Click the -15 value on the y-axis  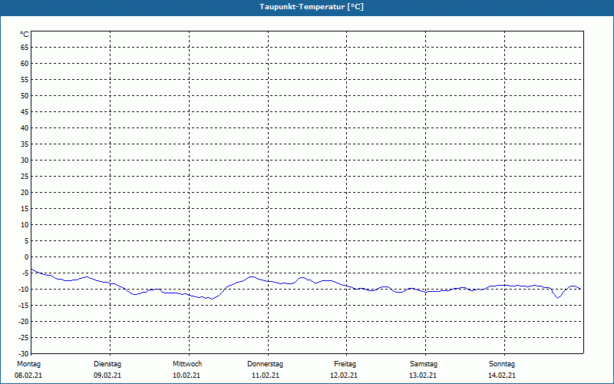(x=23, y=305)
